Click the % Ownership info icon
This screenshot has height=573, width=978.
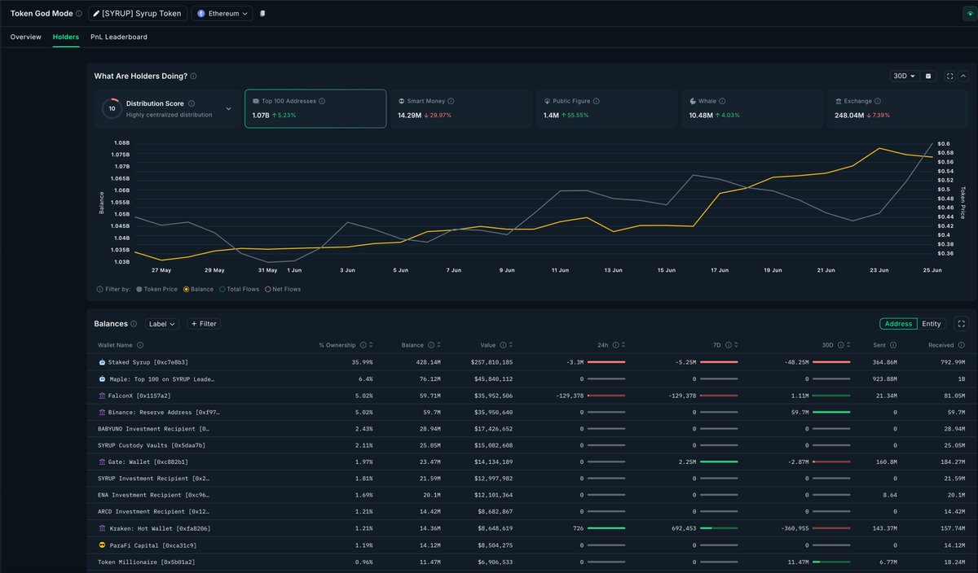click(363, 345)
